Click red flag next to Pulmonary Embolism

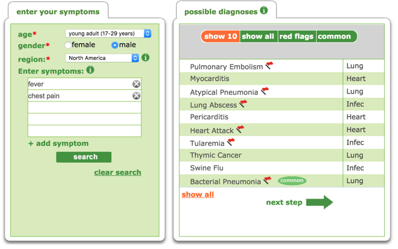(269, 65)
